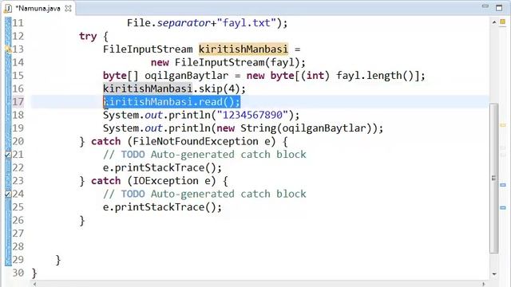The height and width of the screenshot is (287, 511).
Task: Click File.separator on line 11
Action: (x=168, y=23)
